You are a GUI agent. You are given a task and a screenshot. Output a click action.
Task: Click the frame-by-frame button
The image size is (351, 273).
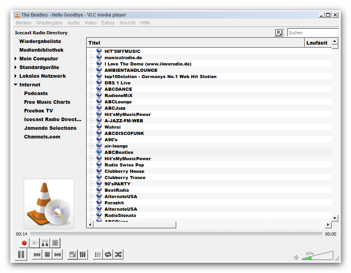55,243
